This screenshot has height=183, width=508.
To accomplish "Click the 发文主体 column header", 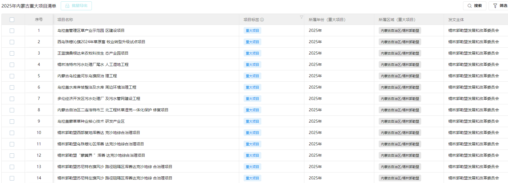I will [x=456, y=20].
